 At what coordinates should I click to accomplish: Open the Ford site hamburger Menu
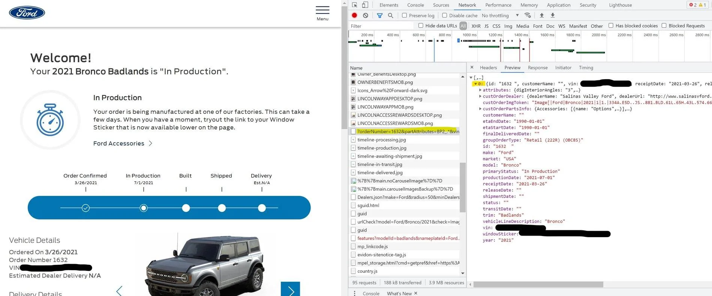point(322,14)
